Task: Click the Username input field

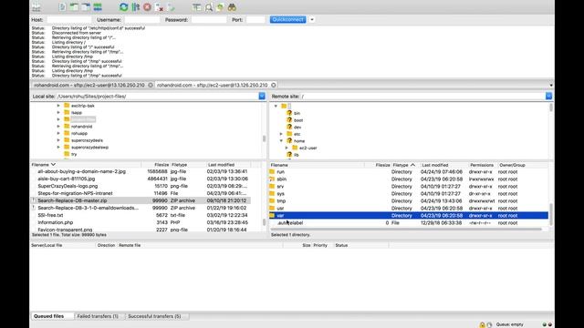Action: click(x=142, y=20)
